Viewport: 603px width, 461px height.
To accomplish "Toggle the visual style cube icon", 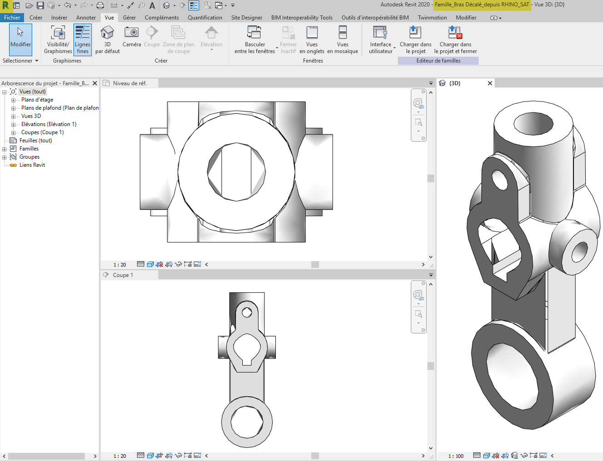I will tap(150, 264).
